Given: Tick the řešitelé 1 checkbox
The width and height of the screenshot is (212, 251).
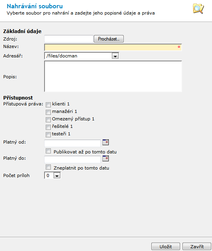Looking at the screenshot, I should [x=48, y=127].
